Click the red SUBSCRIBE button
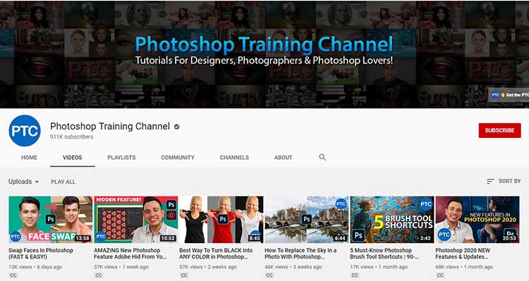Image resolution: width=529 pixels, height=281 pixels. [x=499, y=130]
